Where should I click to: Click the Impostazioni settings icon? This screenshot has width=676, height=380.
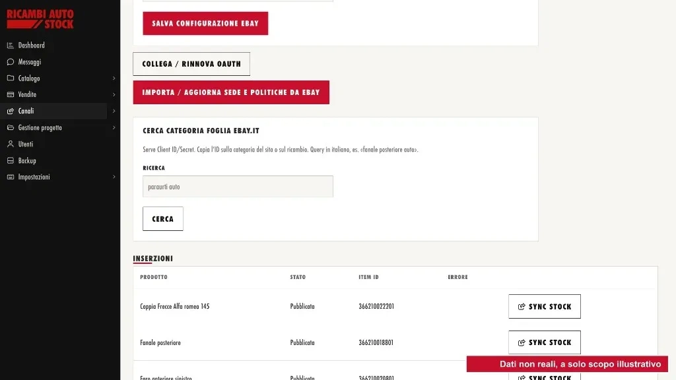[11, 177]
